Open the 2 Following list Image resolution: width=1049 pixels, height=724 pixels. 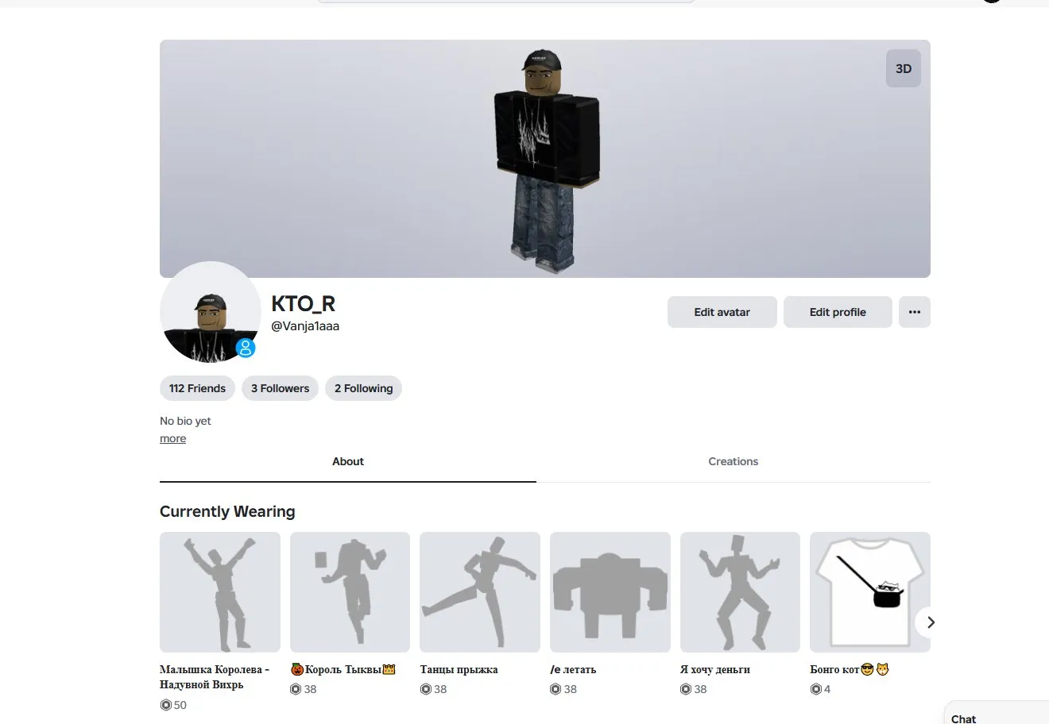(363, 388)
